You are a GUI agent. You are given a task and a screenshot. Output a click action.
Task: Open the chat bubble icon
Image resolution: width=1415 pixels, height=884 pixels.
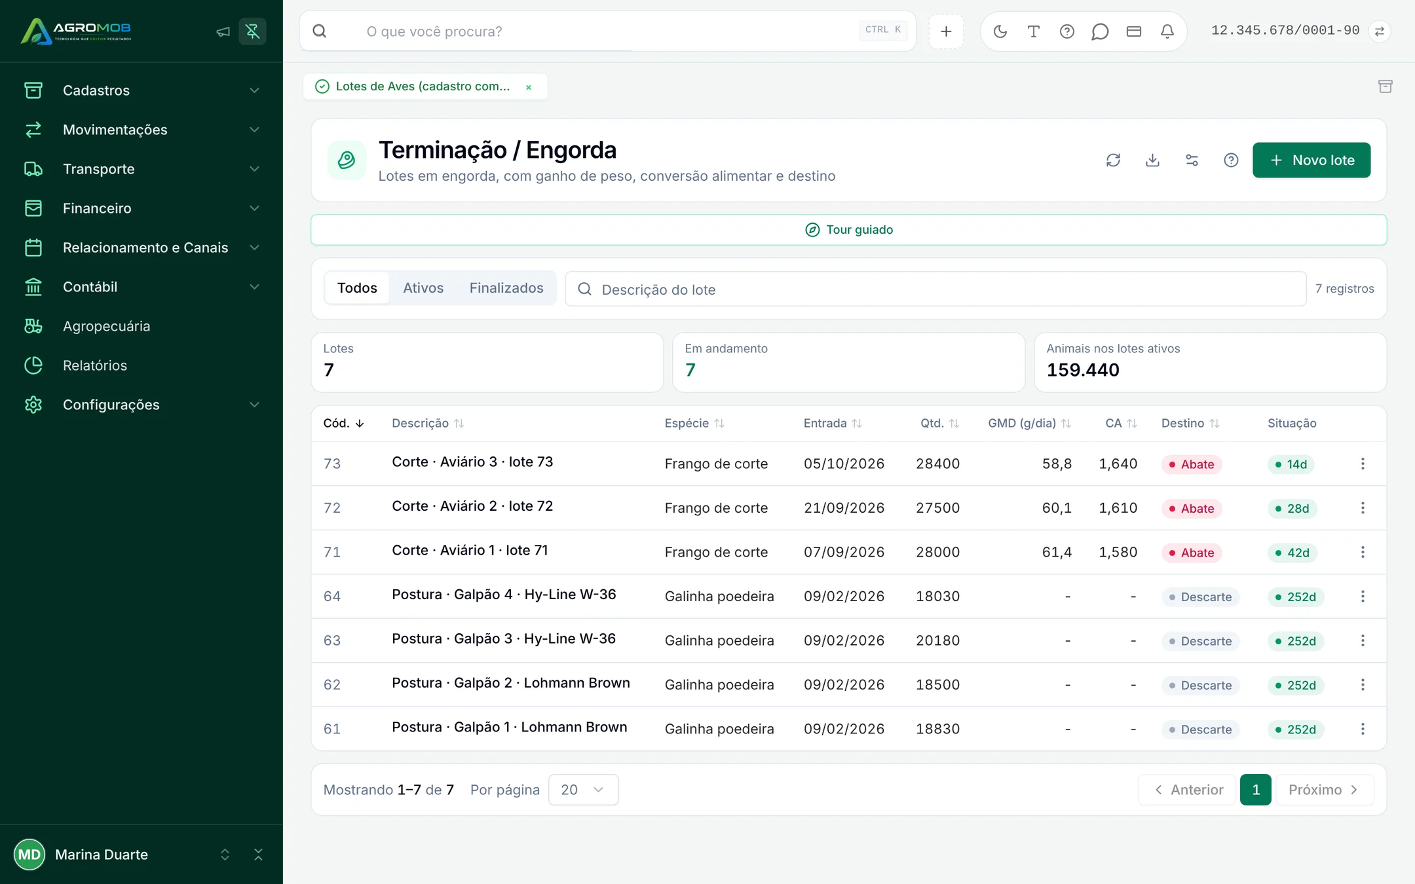tap(1101, 31)
